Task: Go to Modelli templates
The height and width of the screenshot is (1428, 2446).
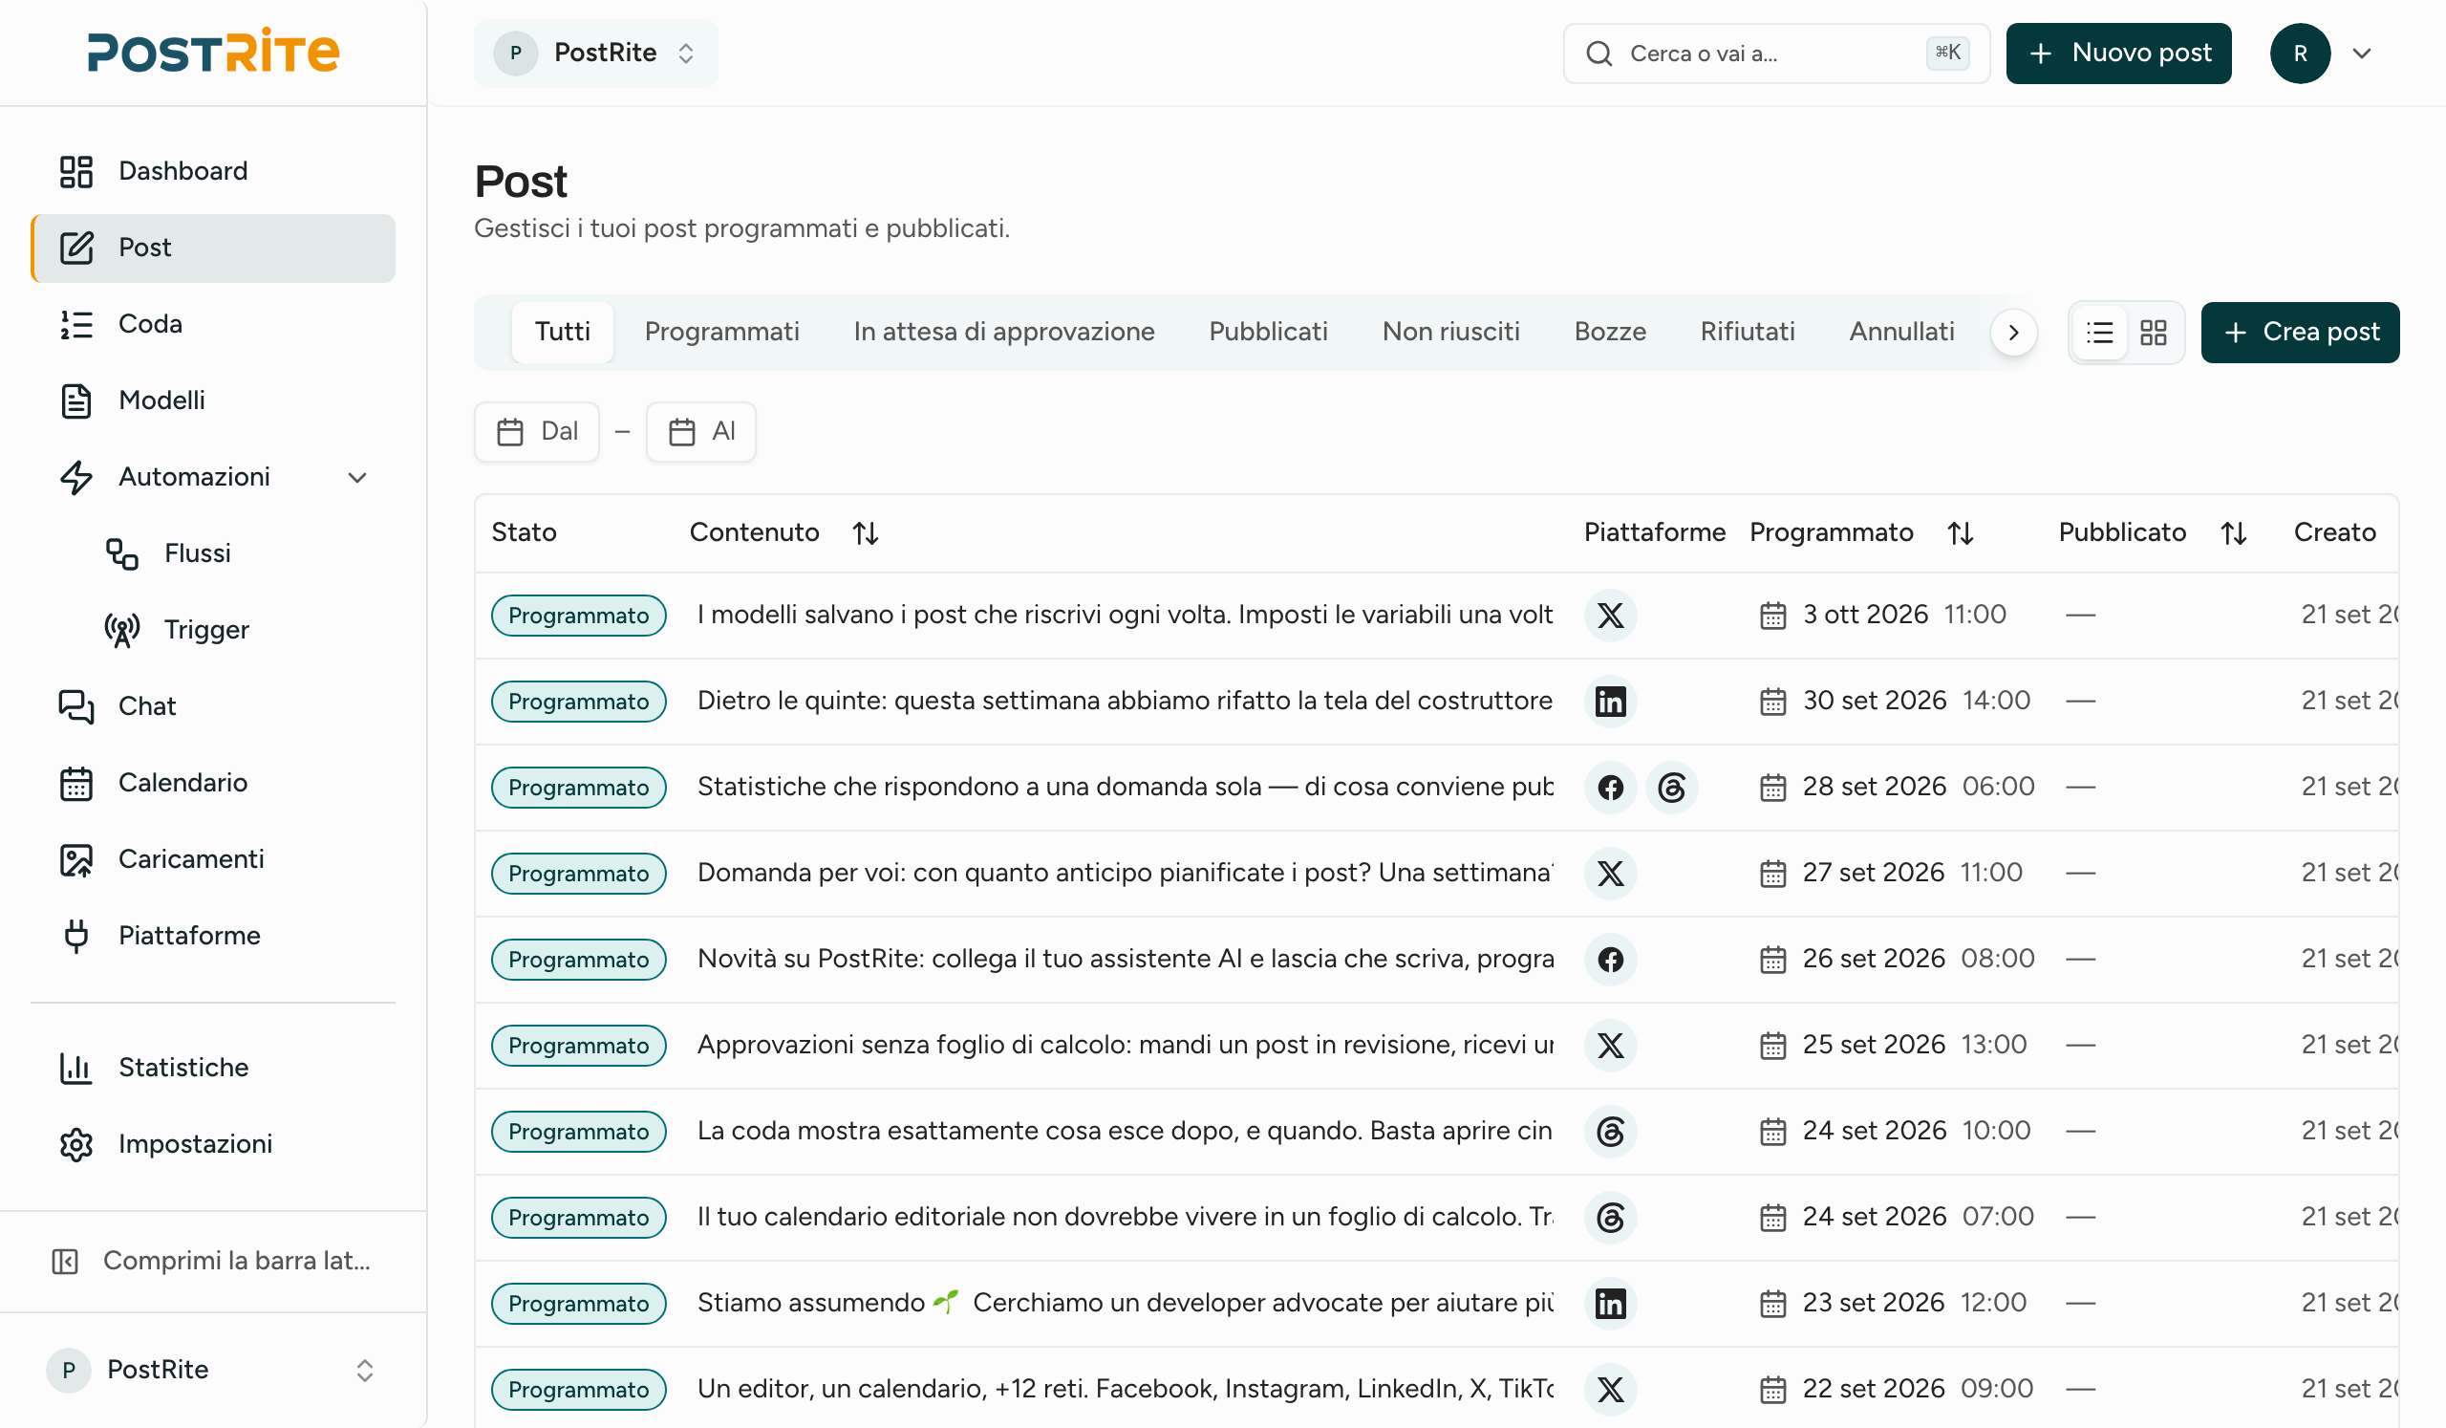Action: coord(212,400)
